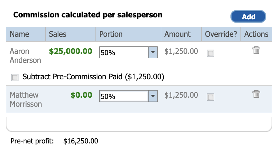Click the Actions column header
Viewport: 279px width, 156px height.
click(x=256, y=34)
